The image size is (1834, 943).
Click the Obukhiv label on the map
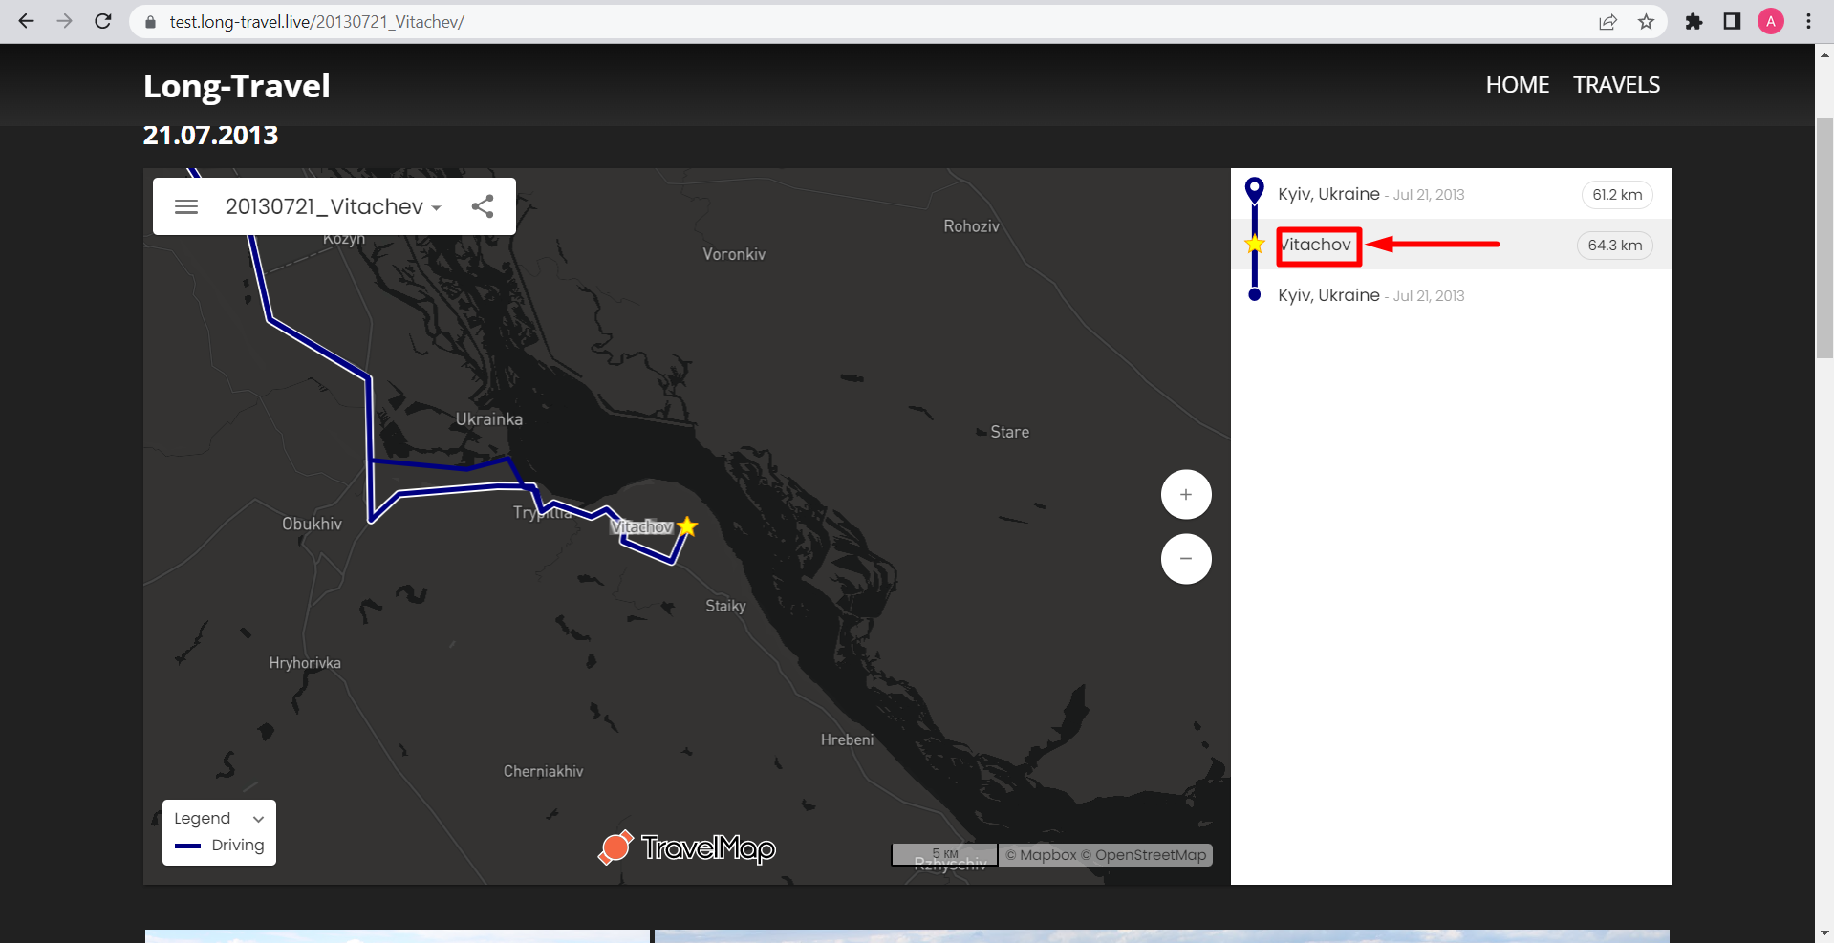[x=312, y=524]
